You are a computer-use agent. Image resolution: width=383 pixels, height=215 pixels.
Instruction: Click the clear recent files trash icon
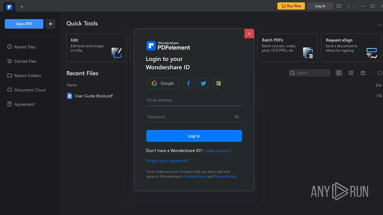(363, 73)
